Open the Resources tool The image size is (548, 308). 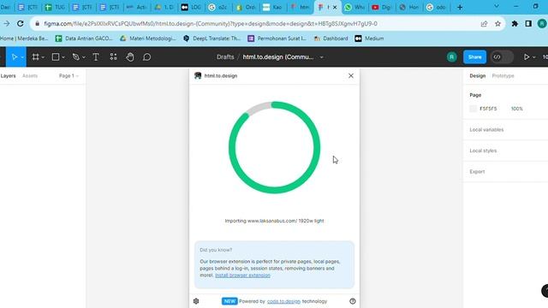[113, 57]
